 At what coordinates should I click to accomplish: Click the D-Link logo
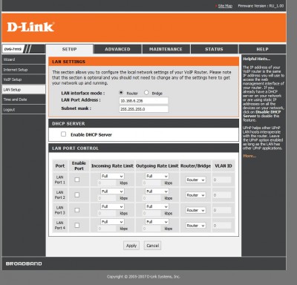pos(30,27)
